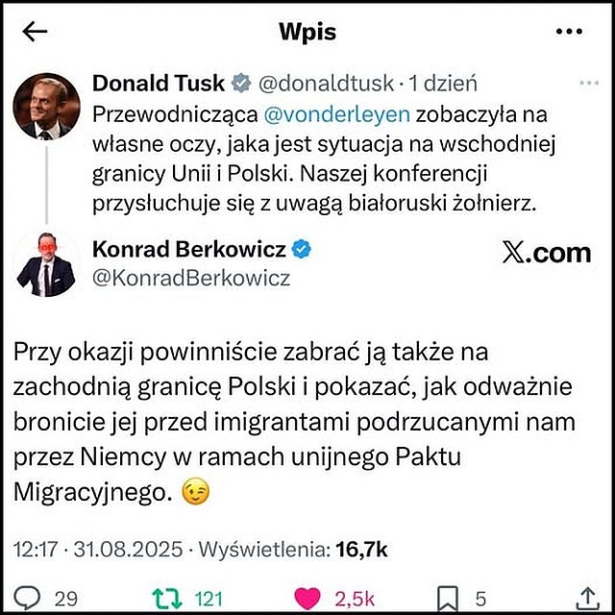Toggle the bookmark icon

(448, 599)
